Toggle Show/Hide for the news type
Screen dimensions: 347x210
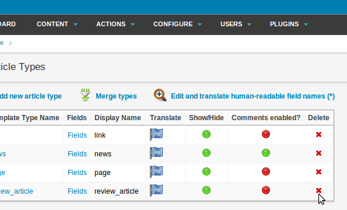pos(206,153)
